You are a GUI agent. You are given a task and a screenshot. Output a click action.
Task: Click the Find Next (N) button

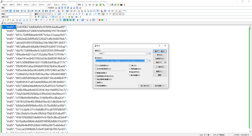pos(160,51)
